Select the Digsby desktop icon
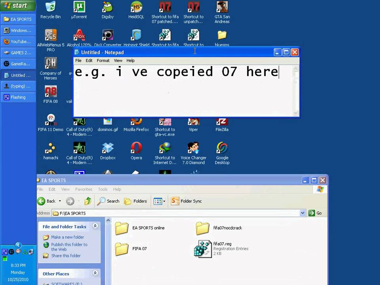Screen dimensions: 380x285 pyautogui.click(x=108, y=10)
